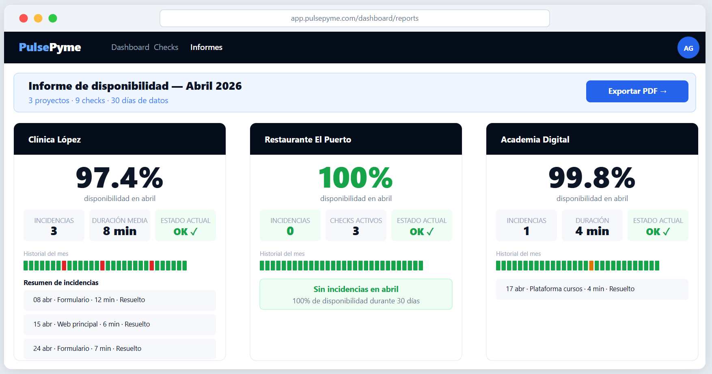Click Incidencias 0 tile in Restaurante El Puerto

[x=290, y=225]
